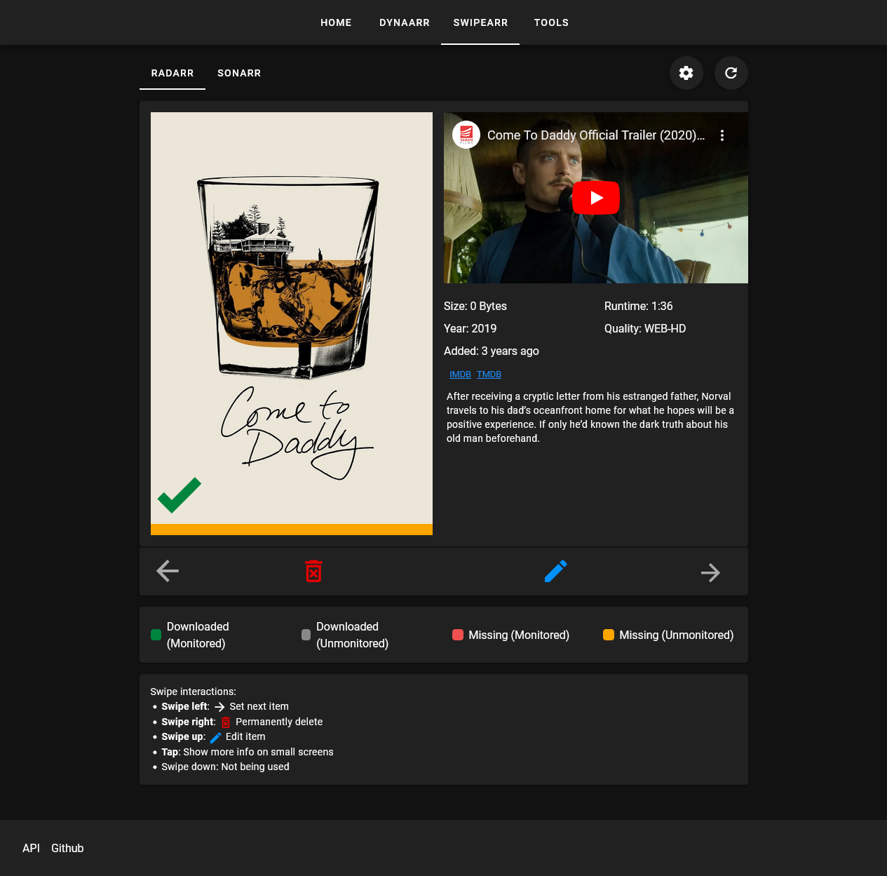Click 'Downloaded (Unmonitored)' legend label

[x=352, y=635]
